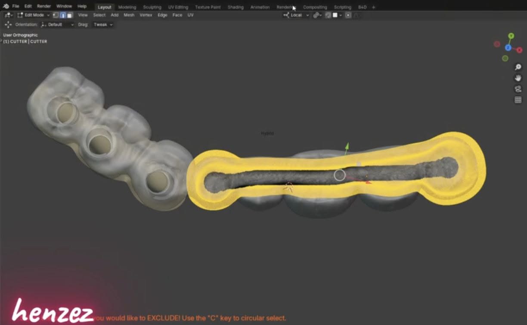Click the red X axis gizmo
527x325 pixels.
[x=519, y=50]
